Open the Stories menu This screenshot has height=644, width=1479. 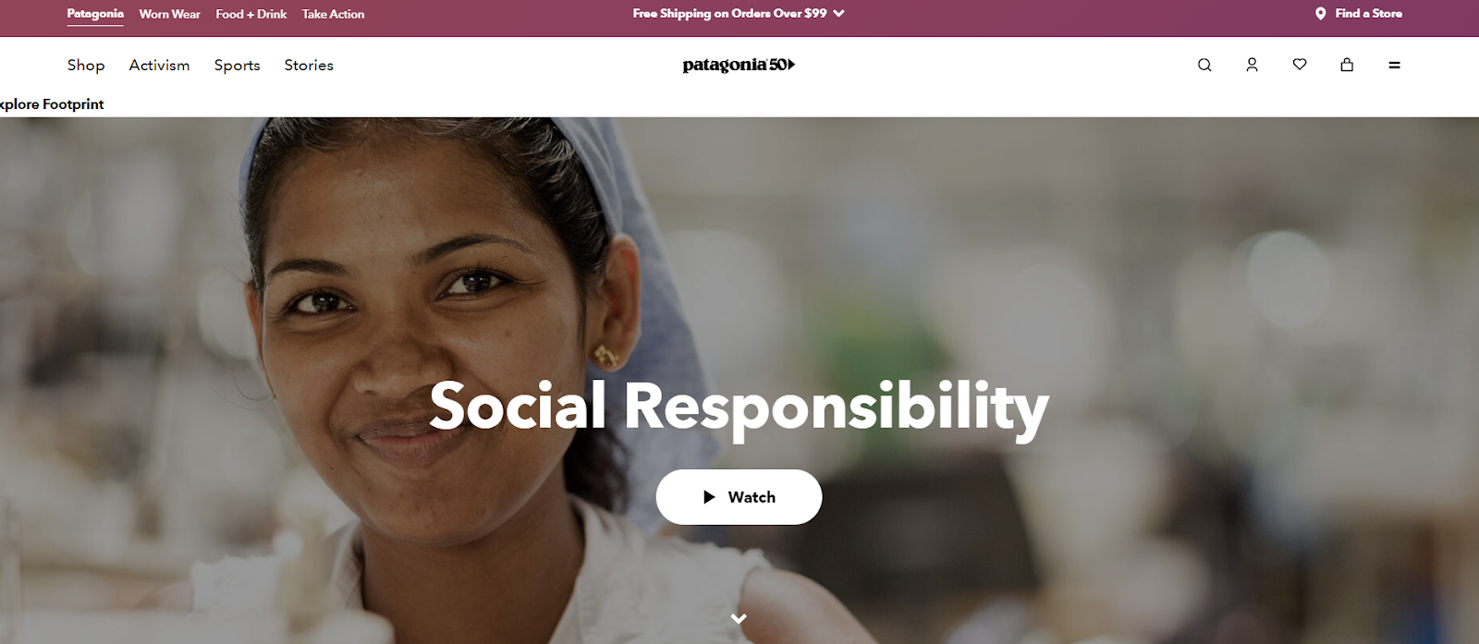point(309,65)
